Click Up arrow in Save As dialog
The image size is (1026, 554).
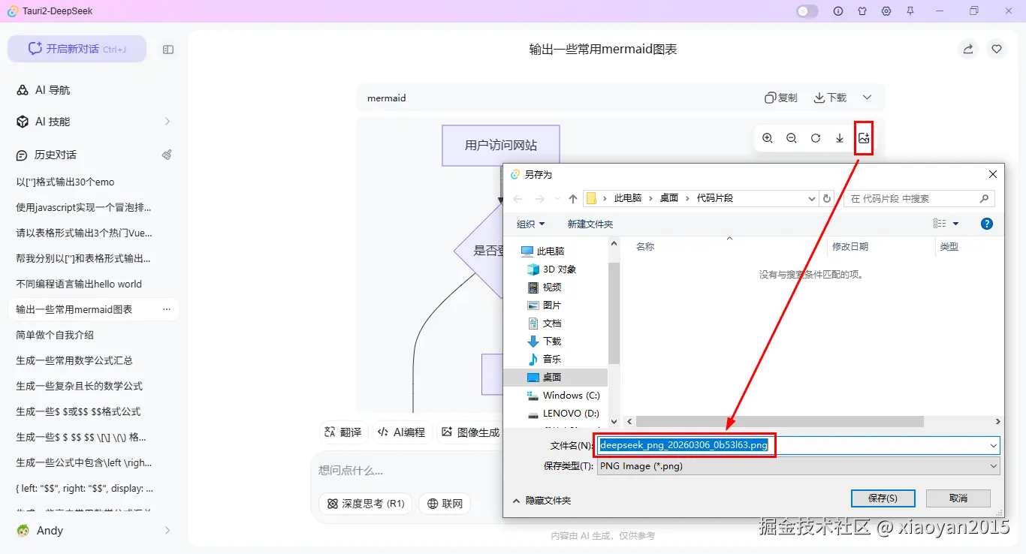pyautogui.click(x=573, y=198)
